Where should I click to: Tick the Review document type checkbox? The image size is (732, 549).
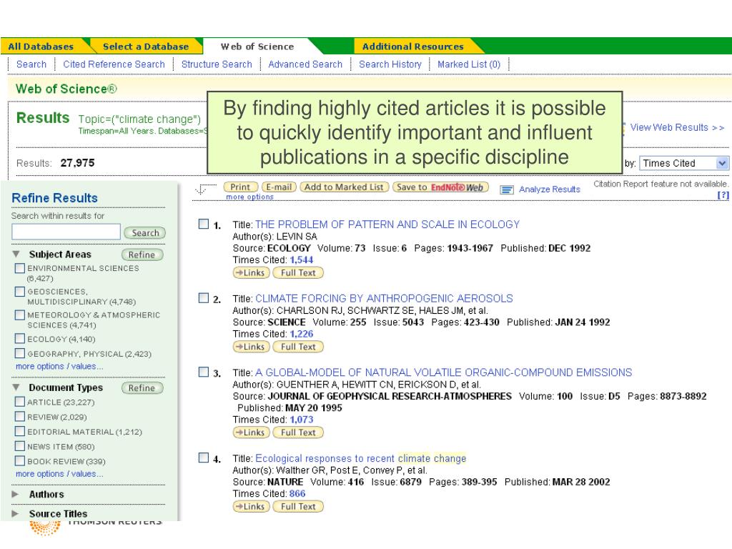19,416
